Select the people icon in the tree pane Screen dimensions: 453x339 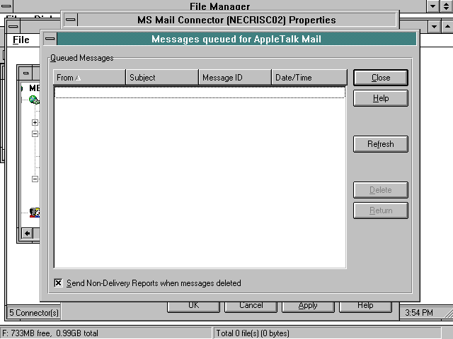coord(35,213)
